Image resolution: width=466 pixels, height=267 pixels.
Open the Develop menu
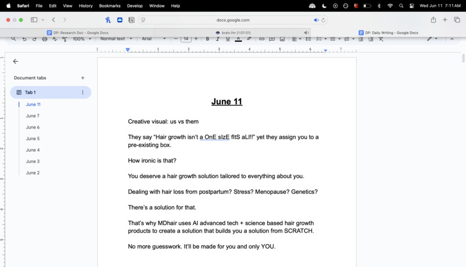135,6
